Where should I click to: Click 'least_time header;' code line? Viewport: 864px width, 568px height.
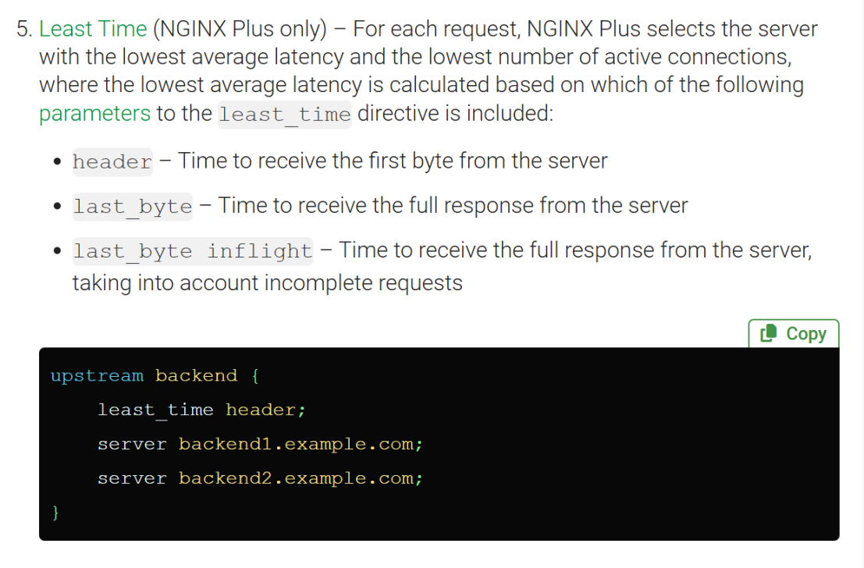(x=201, y=410)
